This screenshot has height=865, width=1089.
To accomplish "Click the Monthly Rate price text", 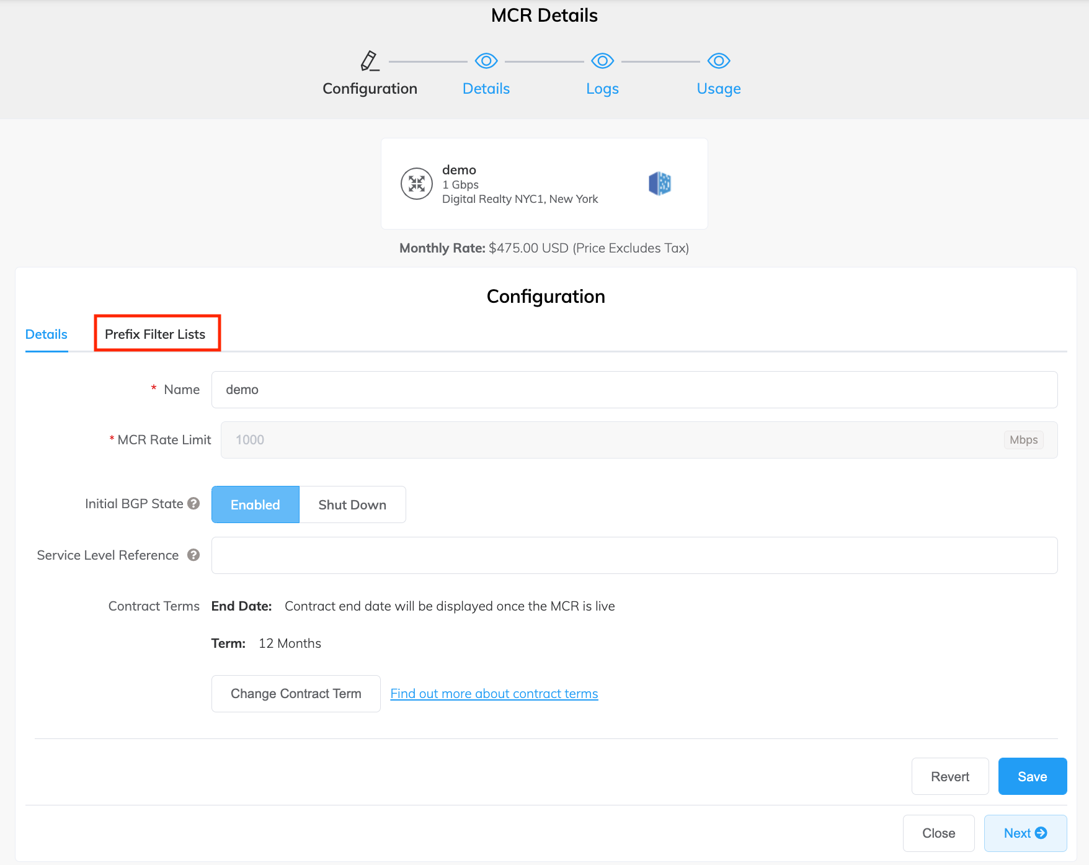I will click(x=544, y=248).
